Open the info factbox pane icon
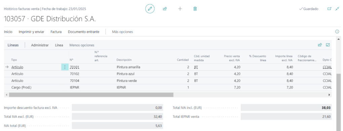Image resolution: width=343 pixels, height=131 pixels. [x=337, y=32]
